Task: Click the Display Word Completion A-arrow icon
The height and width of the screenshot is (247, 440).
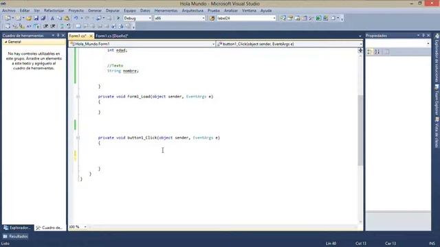Action: 29,26
